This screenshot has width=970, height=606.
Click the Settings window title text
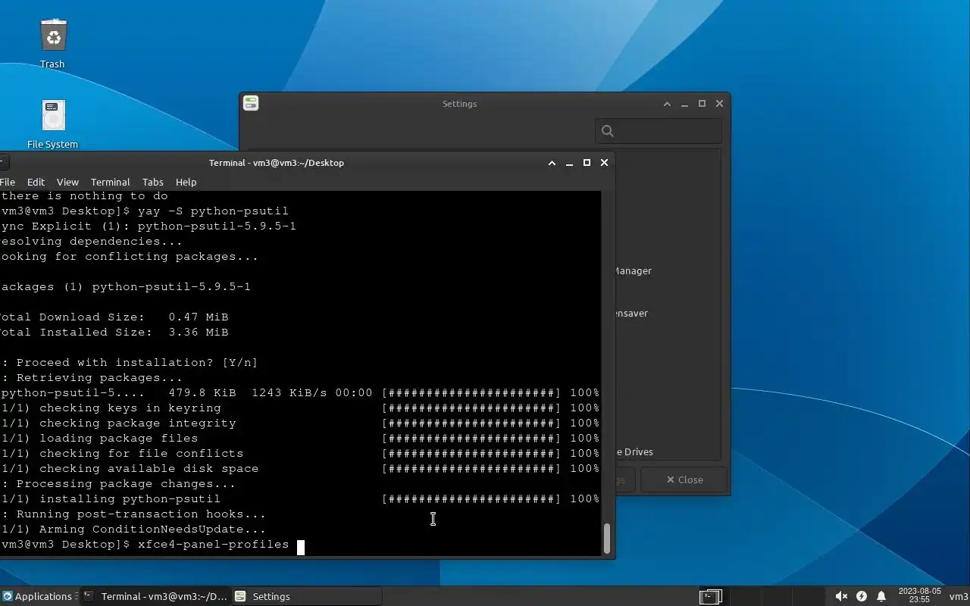pos(459,104)
